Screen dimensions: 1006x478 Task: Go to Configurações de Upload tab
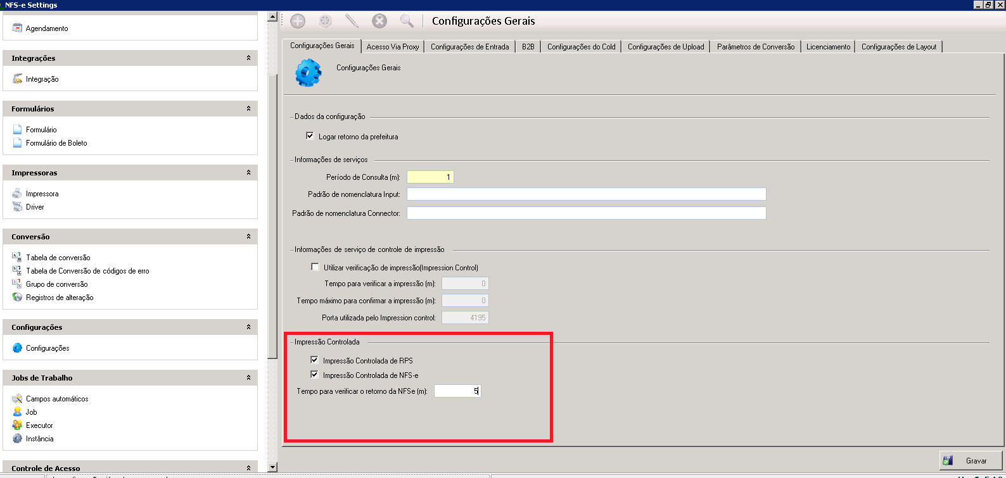click(x=666, y=47)
